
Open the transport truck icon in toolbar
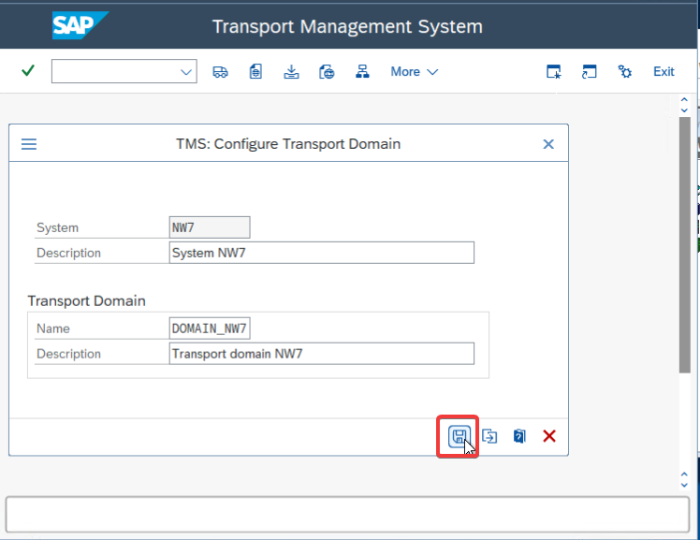coord(220,72)
